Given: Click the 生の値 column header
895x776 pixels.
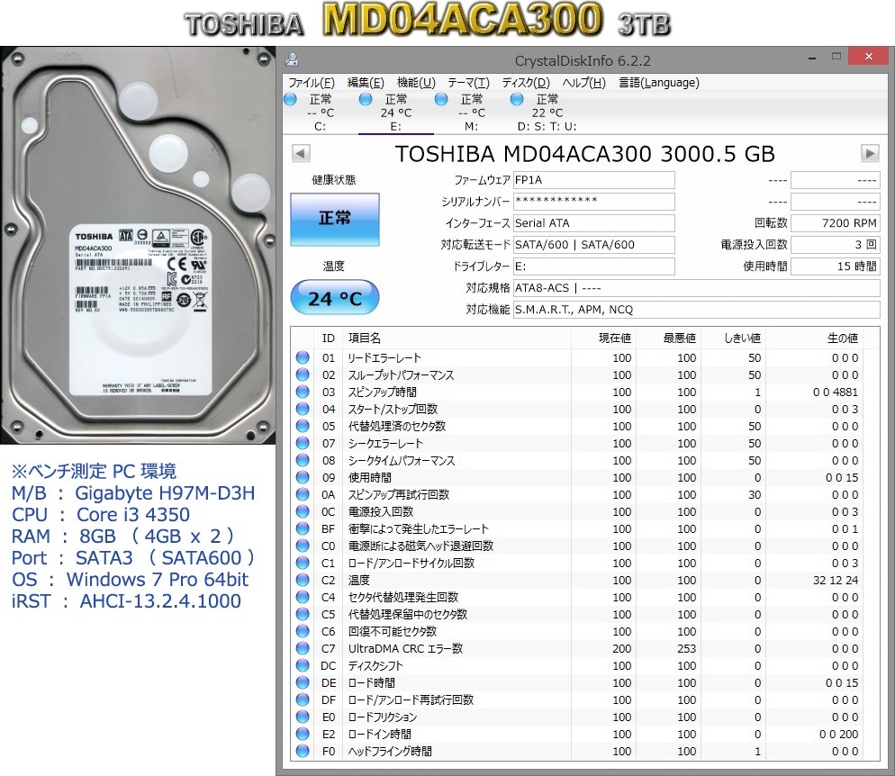Looking at the screenshot, I should (x=815, y=338).
